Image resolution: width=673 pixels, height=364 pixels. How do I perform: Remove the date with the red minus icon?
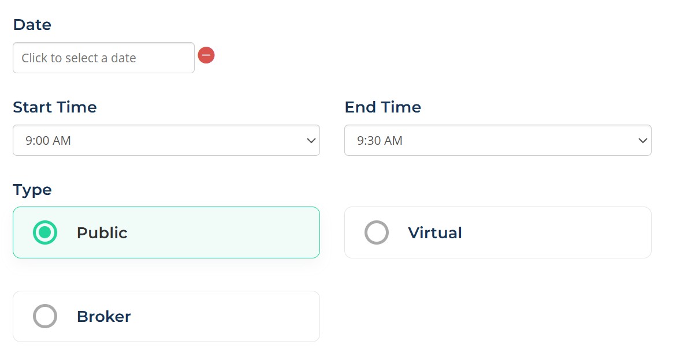(x=206, y=55)
